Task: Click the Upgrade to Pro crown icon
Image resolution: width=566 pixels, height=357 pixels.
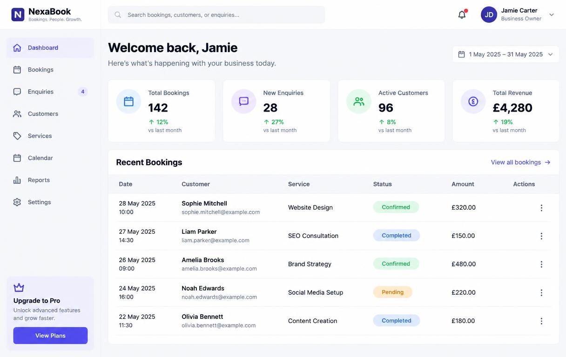Action: coord(19,288)
